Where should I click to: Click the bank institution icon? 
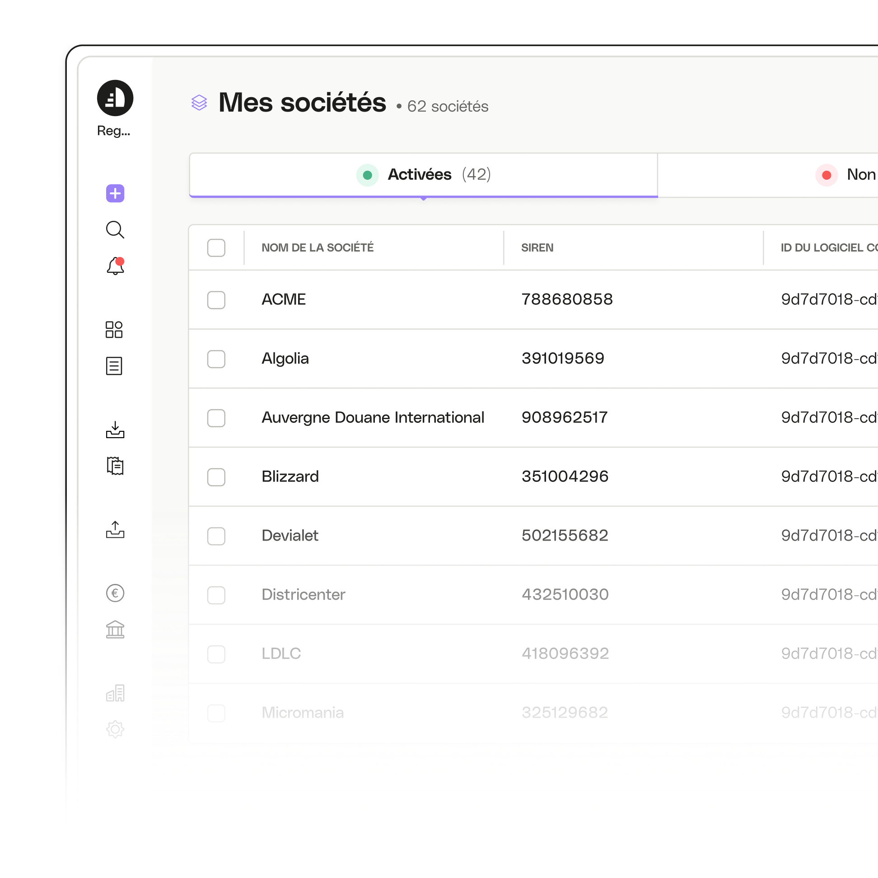[115, 630]
